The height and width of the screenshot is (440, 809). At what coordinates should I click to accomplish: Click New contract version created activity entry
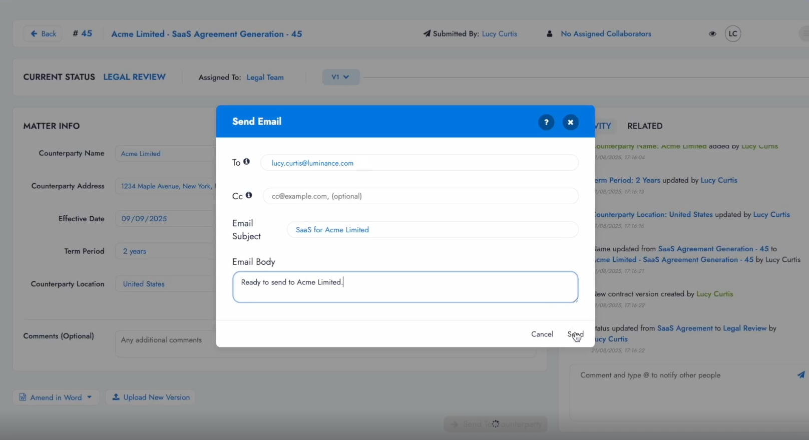point(664,294)
